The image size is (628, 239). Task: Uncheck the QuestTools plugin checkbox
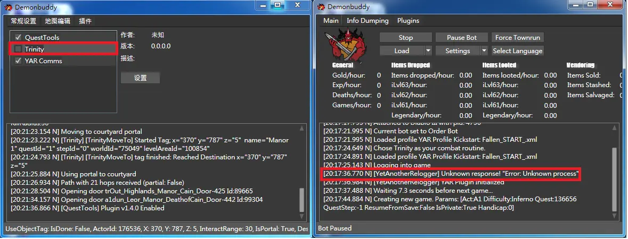(18, 37)
